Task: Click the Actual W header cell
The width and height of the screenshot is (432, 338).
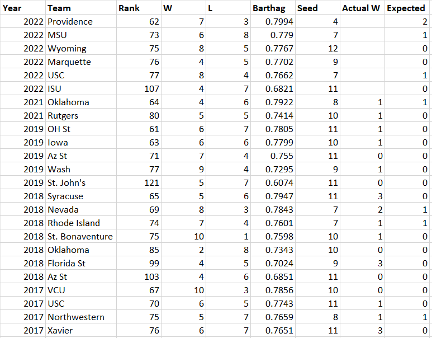Action: [362, 8]
